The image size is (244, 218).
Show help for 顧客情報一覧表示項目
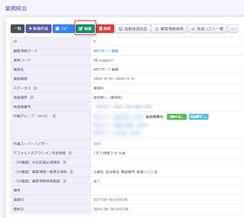[71, 172]
